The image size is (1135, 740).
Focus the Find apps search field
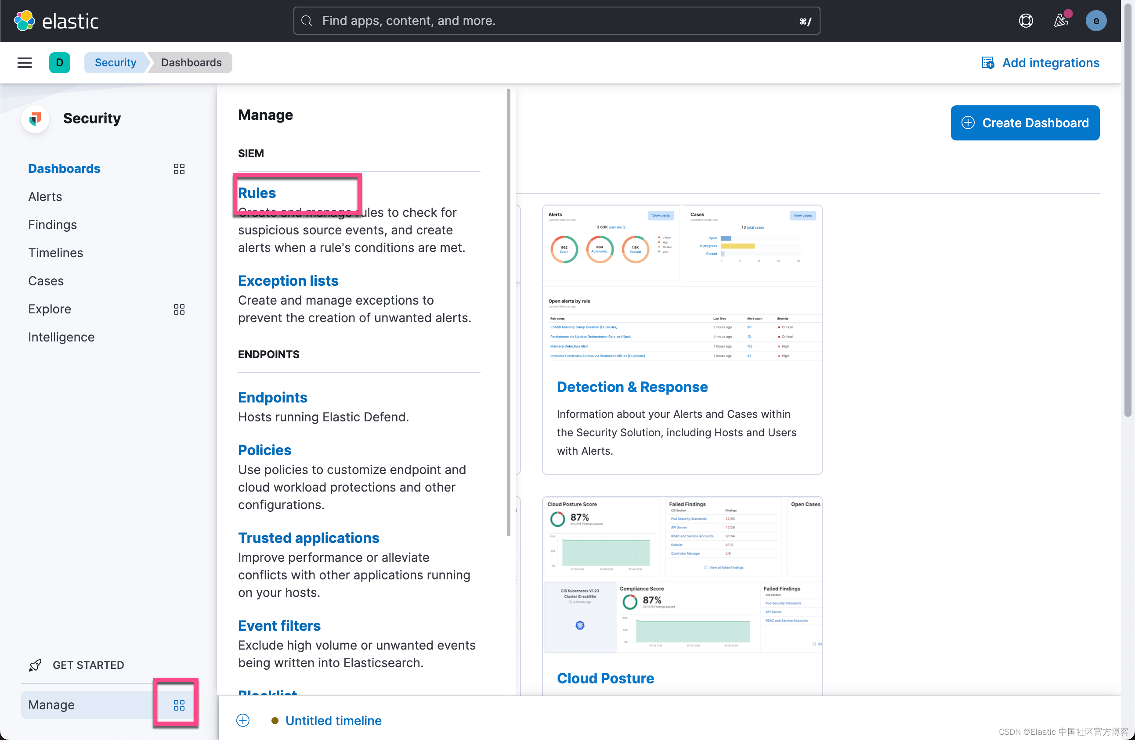(557, 21)
